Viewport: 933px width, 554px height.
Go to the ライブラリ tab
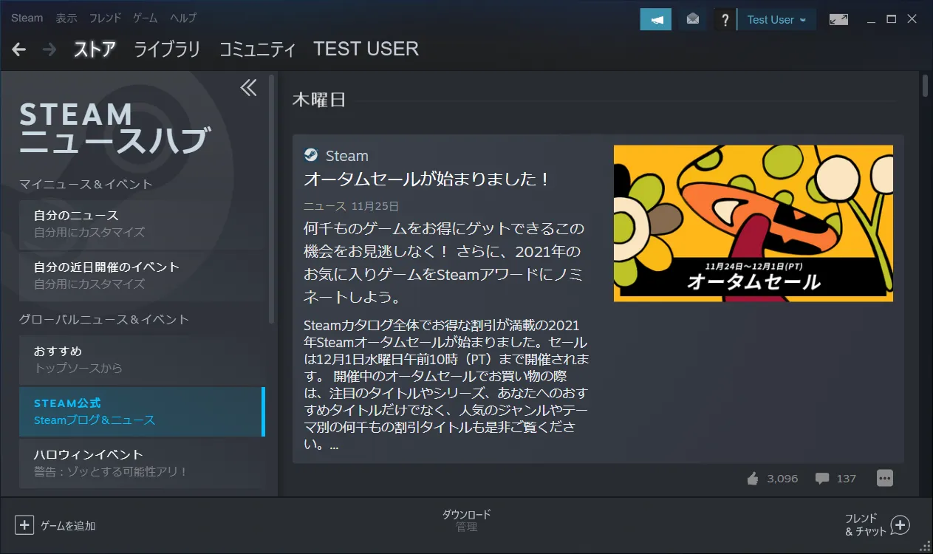click(x=167, y=49)
